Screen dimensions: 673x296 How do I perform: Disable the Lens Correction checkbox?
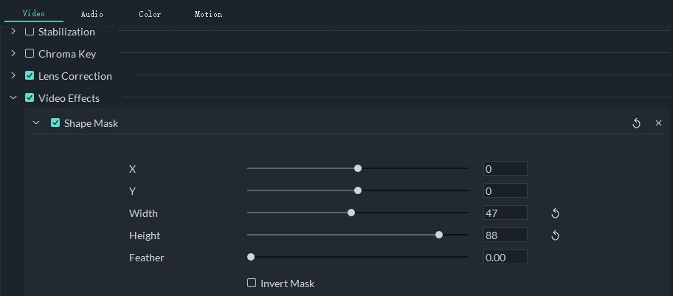[x=30, y=75]
